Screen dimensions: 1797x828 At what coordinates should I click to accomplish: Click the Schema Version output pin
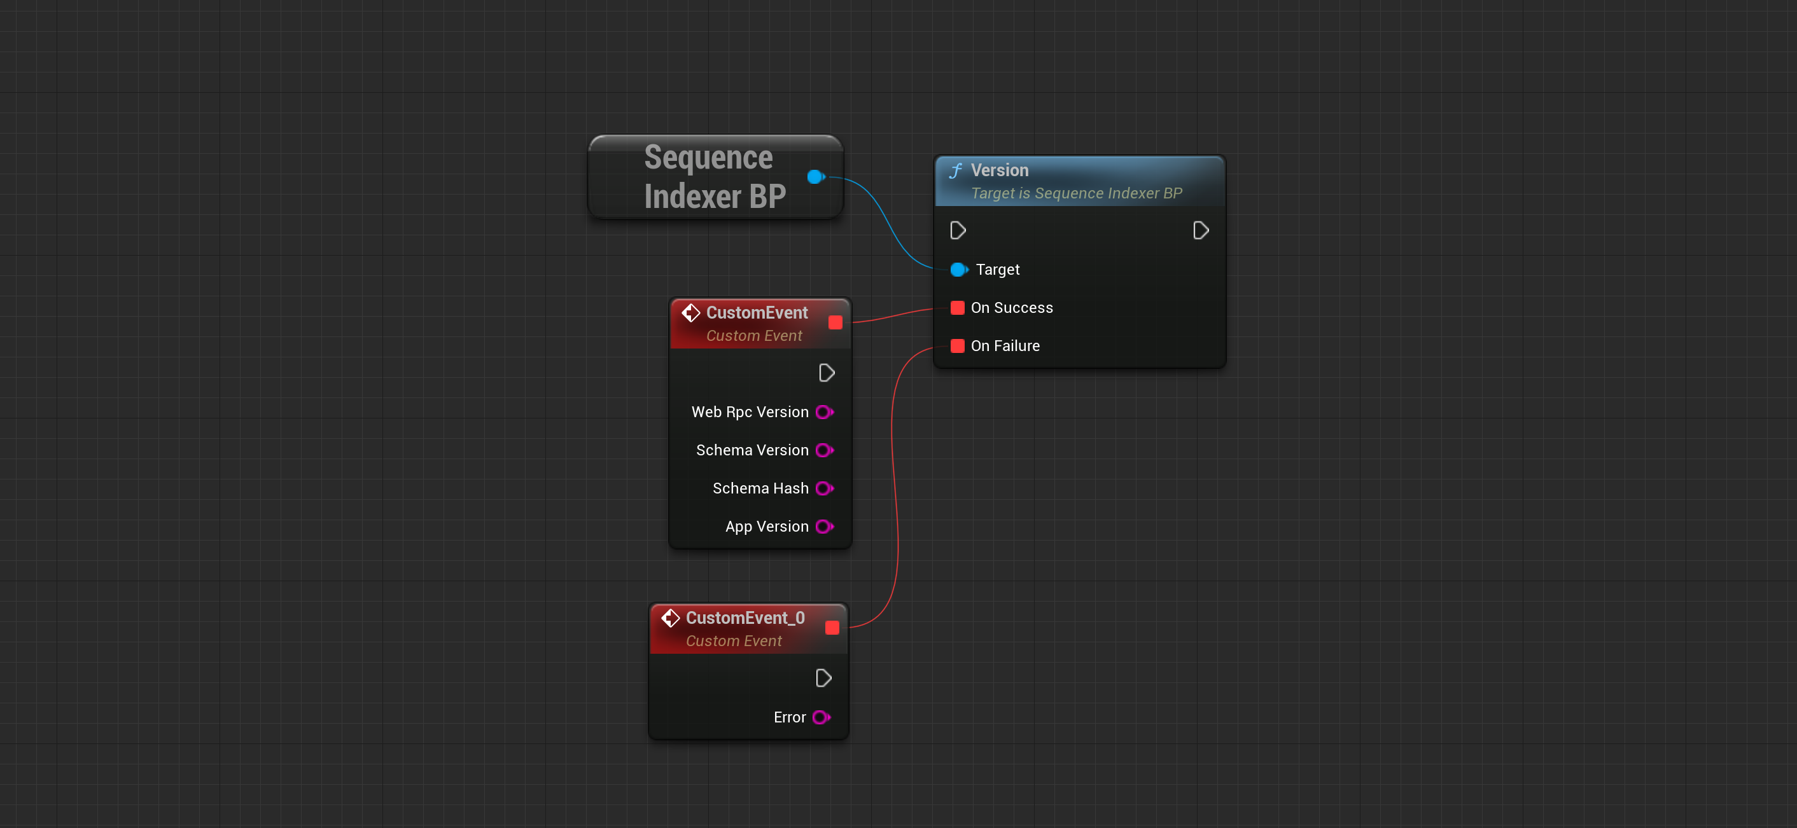(x=824, y=450)
